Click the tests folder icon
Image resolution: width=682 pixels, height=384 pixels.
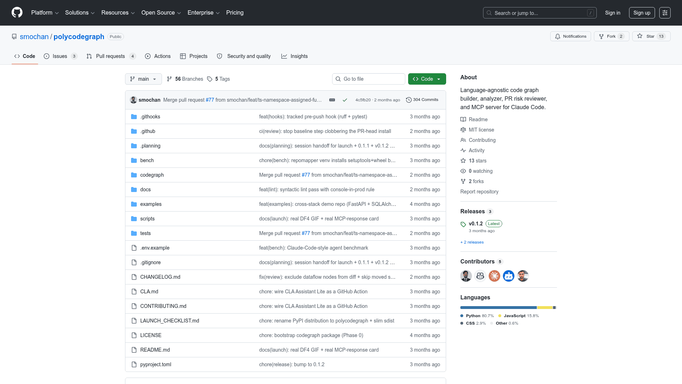[134, 233]
